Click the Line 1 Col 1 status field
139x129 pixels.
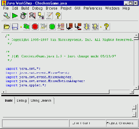coord(87,123)
